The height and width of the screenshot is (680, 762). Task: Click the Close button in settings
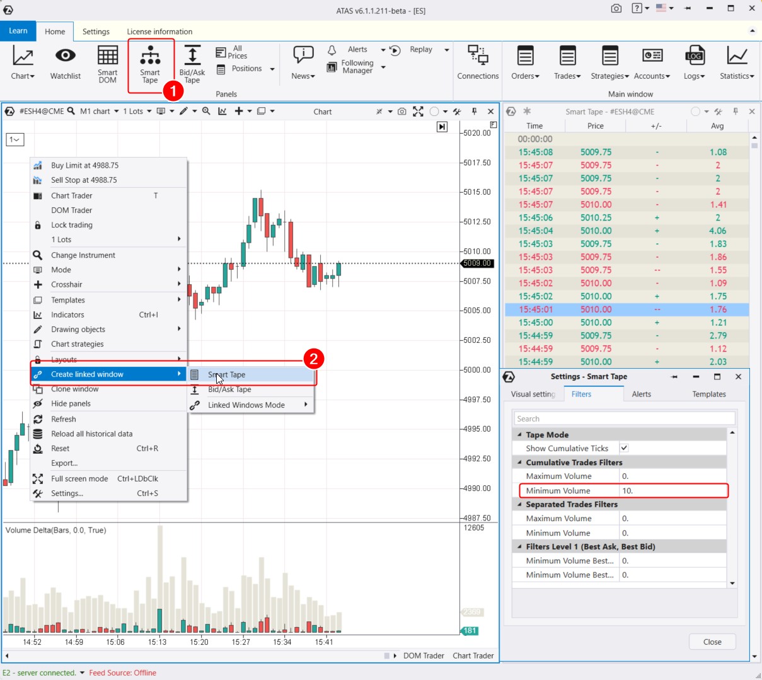click(x=712, y=642)
